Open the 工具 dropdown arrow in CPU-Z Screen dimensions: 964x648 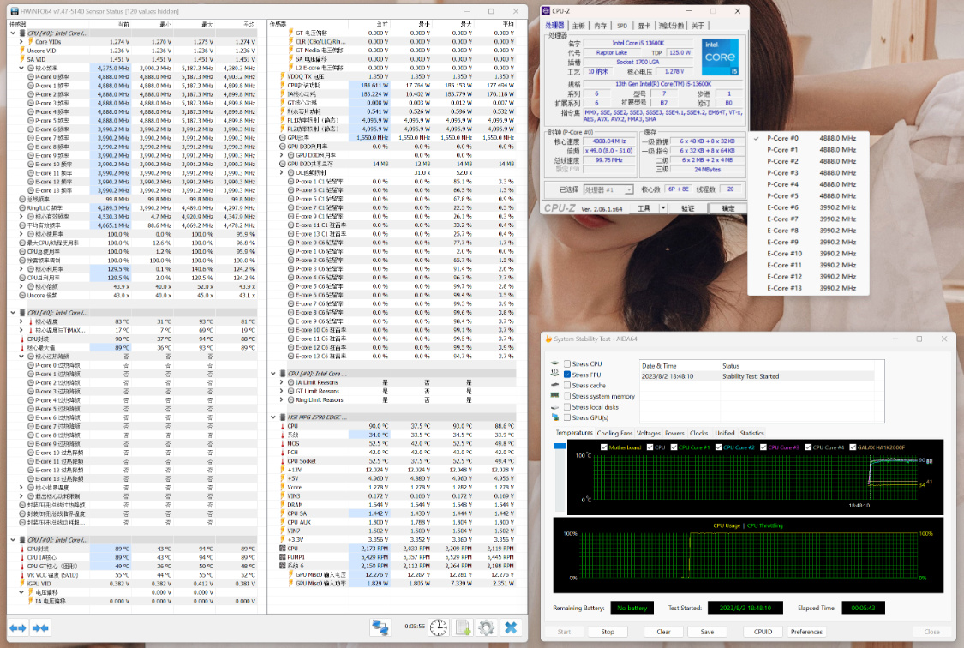[663, 208]
